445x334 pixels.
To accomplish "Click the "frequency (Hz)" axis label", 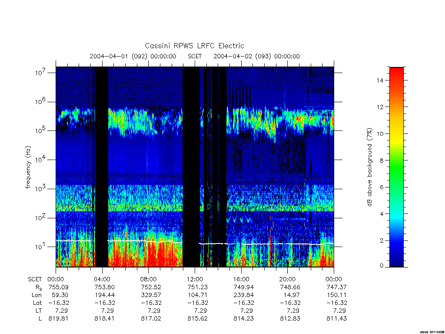I will (x=28, y=167).
